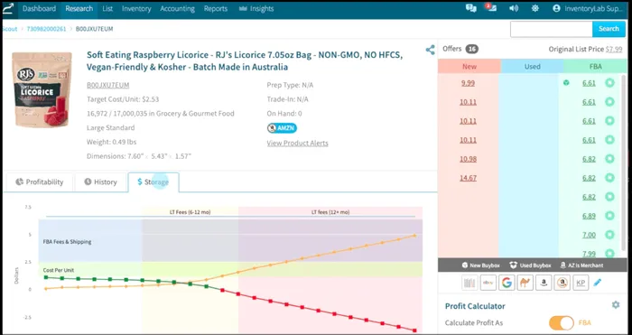Click the speaker announcements icon
Viewport: 632px width, 335px height.
(514, 8)
